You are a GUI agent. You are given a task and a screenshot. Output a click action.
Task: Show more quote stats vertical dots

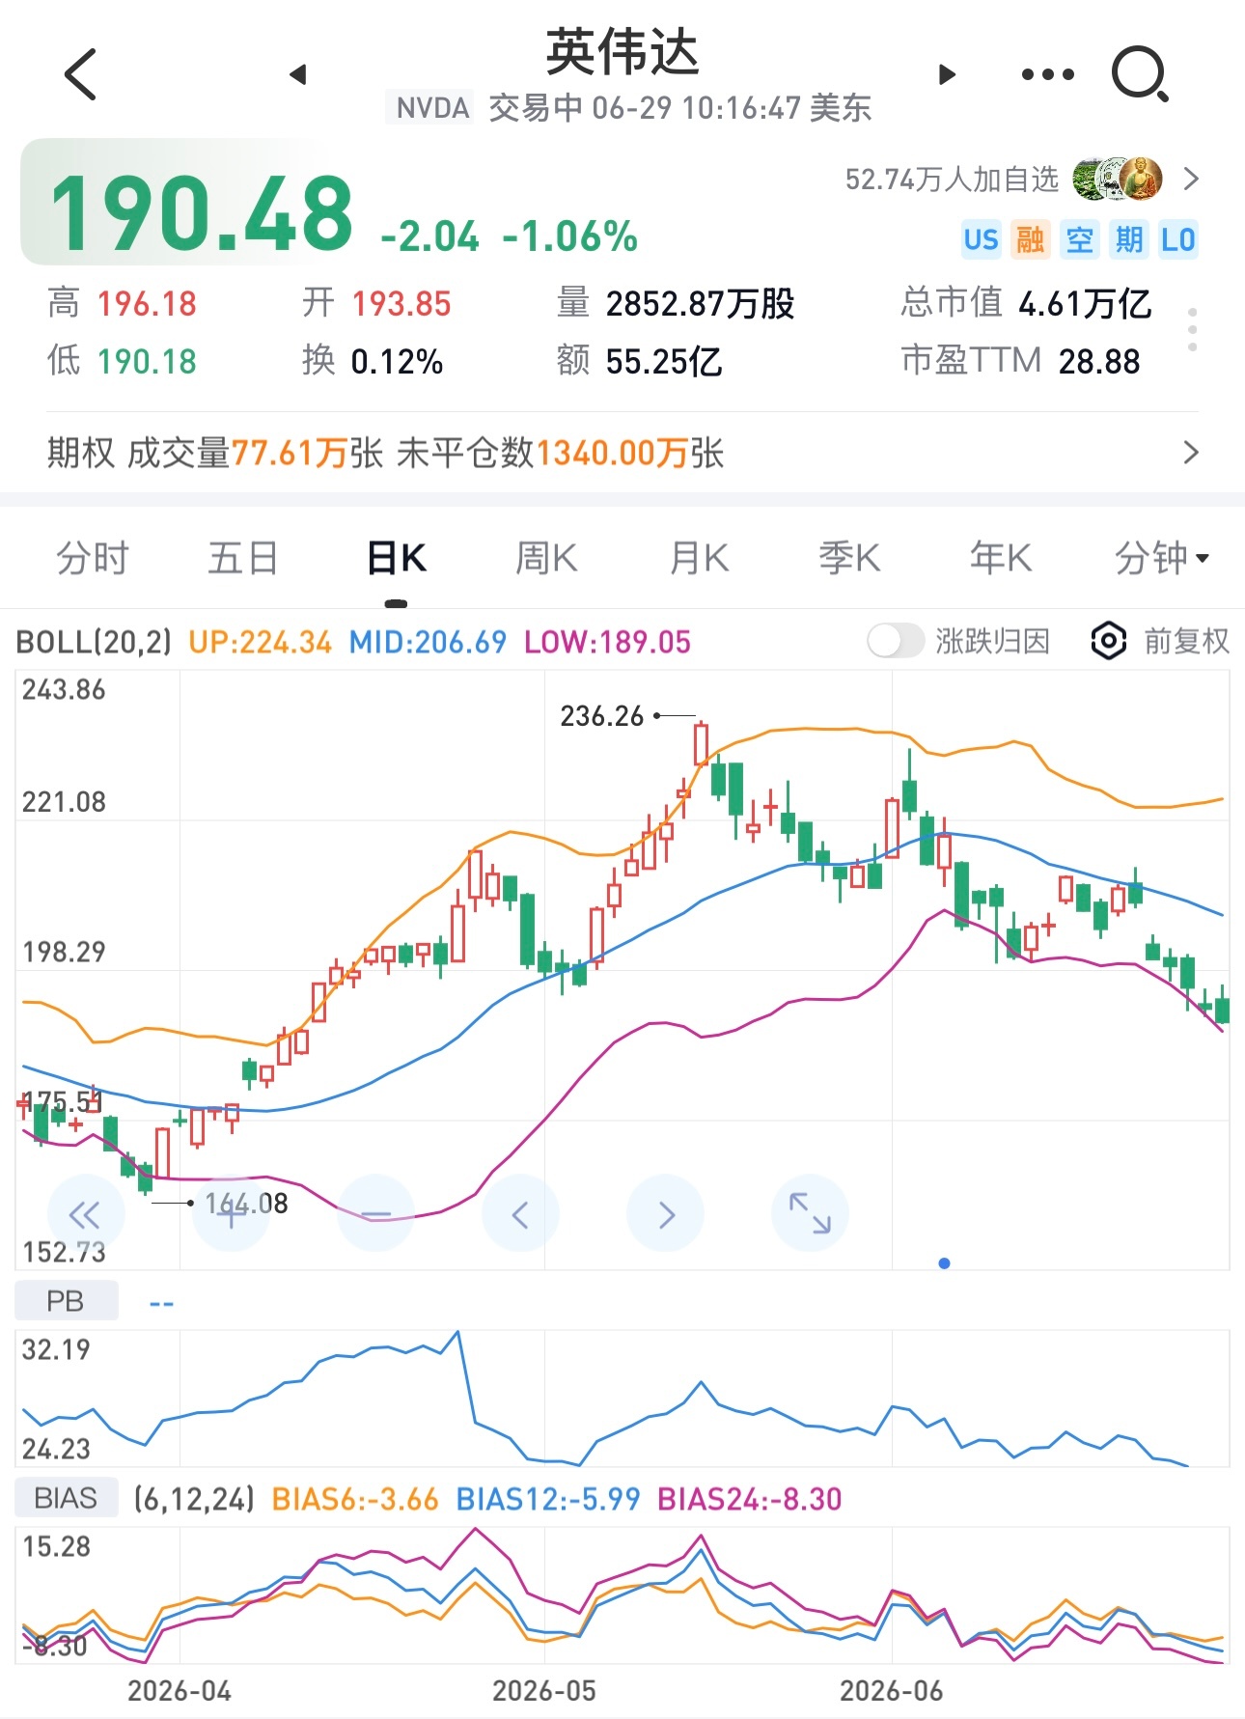pos(1193,330)
